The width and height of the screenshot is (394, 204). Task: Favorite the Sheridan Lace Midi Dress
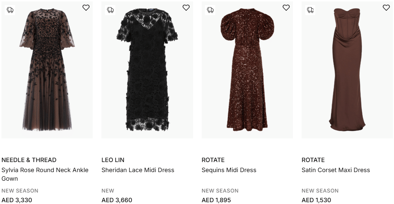tap(186, 8)
